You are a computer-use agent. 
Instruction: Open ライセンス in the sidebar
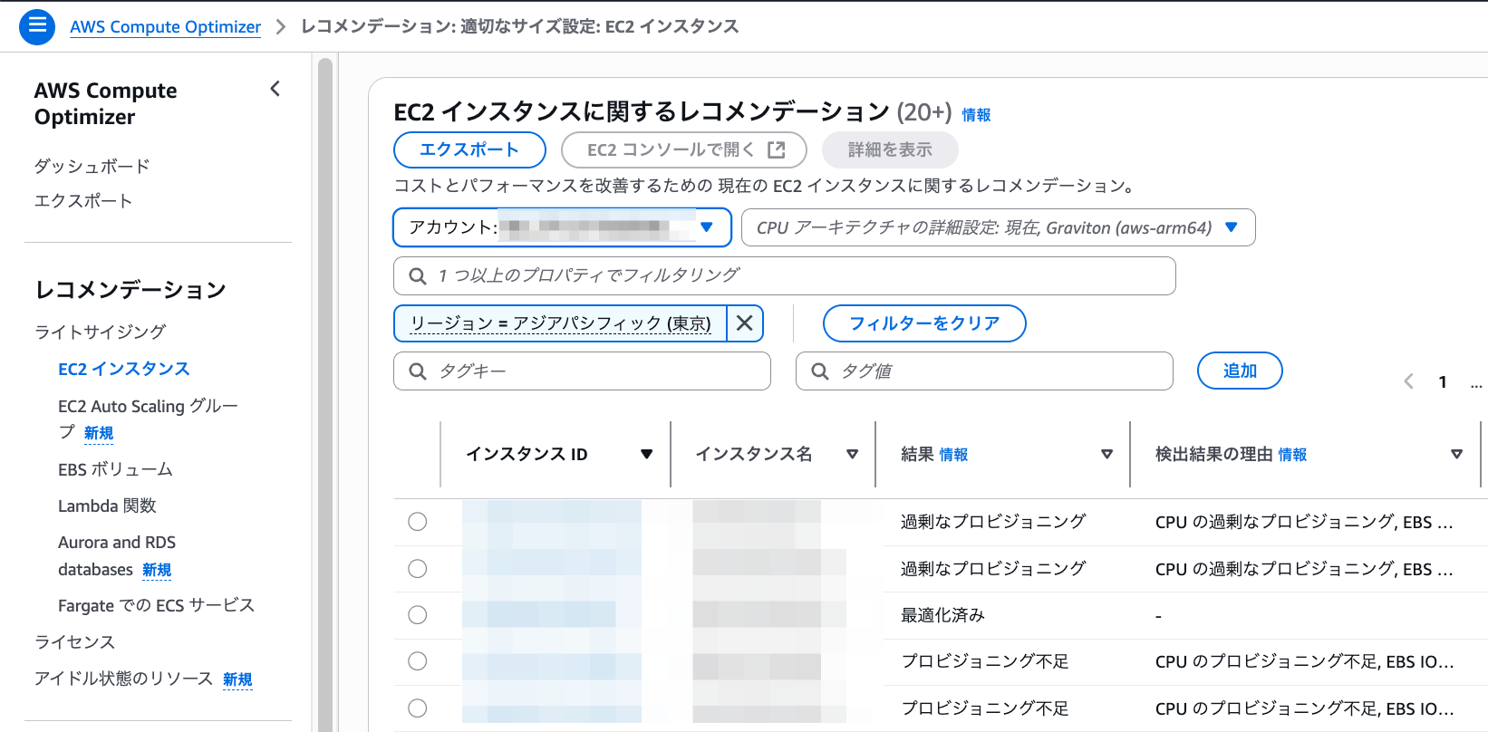(74, 642)
